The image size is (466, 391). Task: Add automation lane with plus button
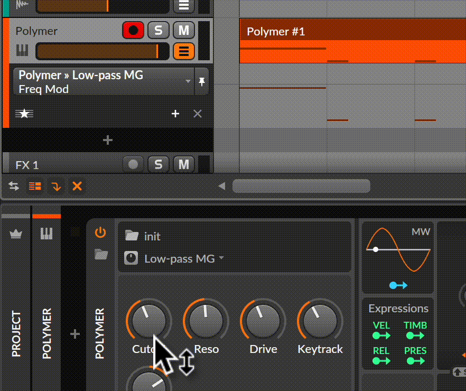tap(175, 114)
